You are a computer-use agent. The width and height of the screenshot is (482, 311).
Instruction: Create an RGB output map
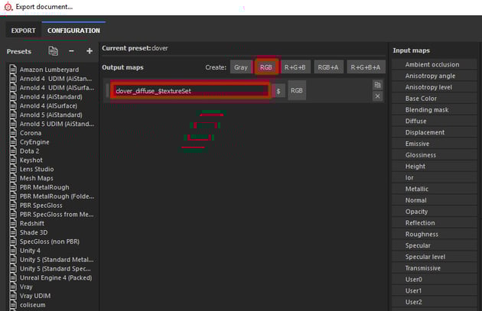coord(266,67)
